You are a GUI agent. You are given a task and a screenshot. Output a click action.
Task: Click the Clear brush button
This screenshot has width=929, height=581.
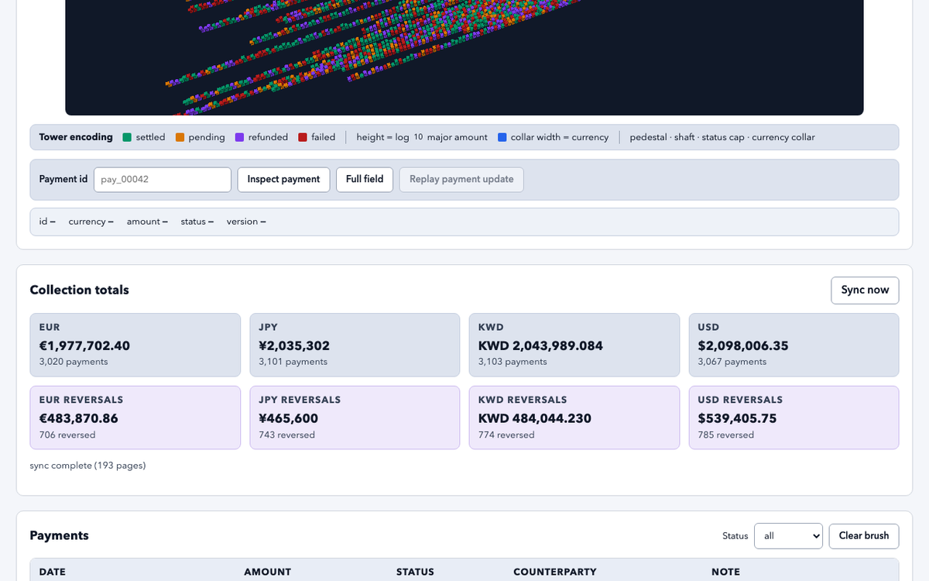[x=864, y=536]
